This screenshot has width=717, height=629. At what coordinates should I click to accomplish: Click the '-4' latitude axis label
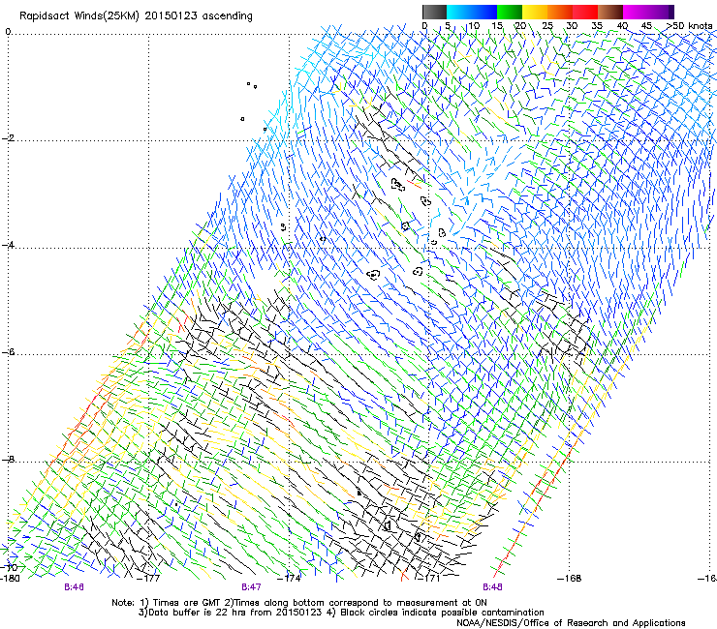pos(8,245)
